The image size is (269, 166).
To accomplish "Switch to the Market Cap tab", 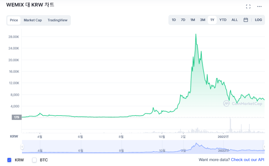I will (x=33, y=20).
